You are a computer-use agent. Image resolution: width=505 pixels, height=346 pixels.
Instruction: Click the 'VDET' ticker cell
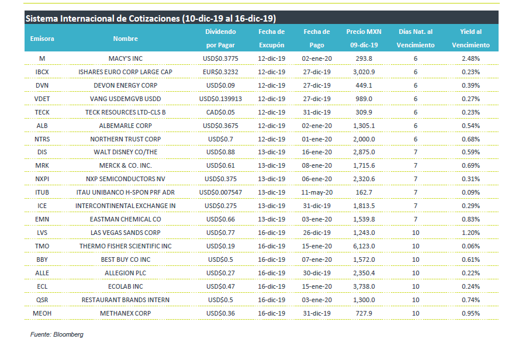coord(42,99)
